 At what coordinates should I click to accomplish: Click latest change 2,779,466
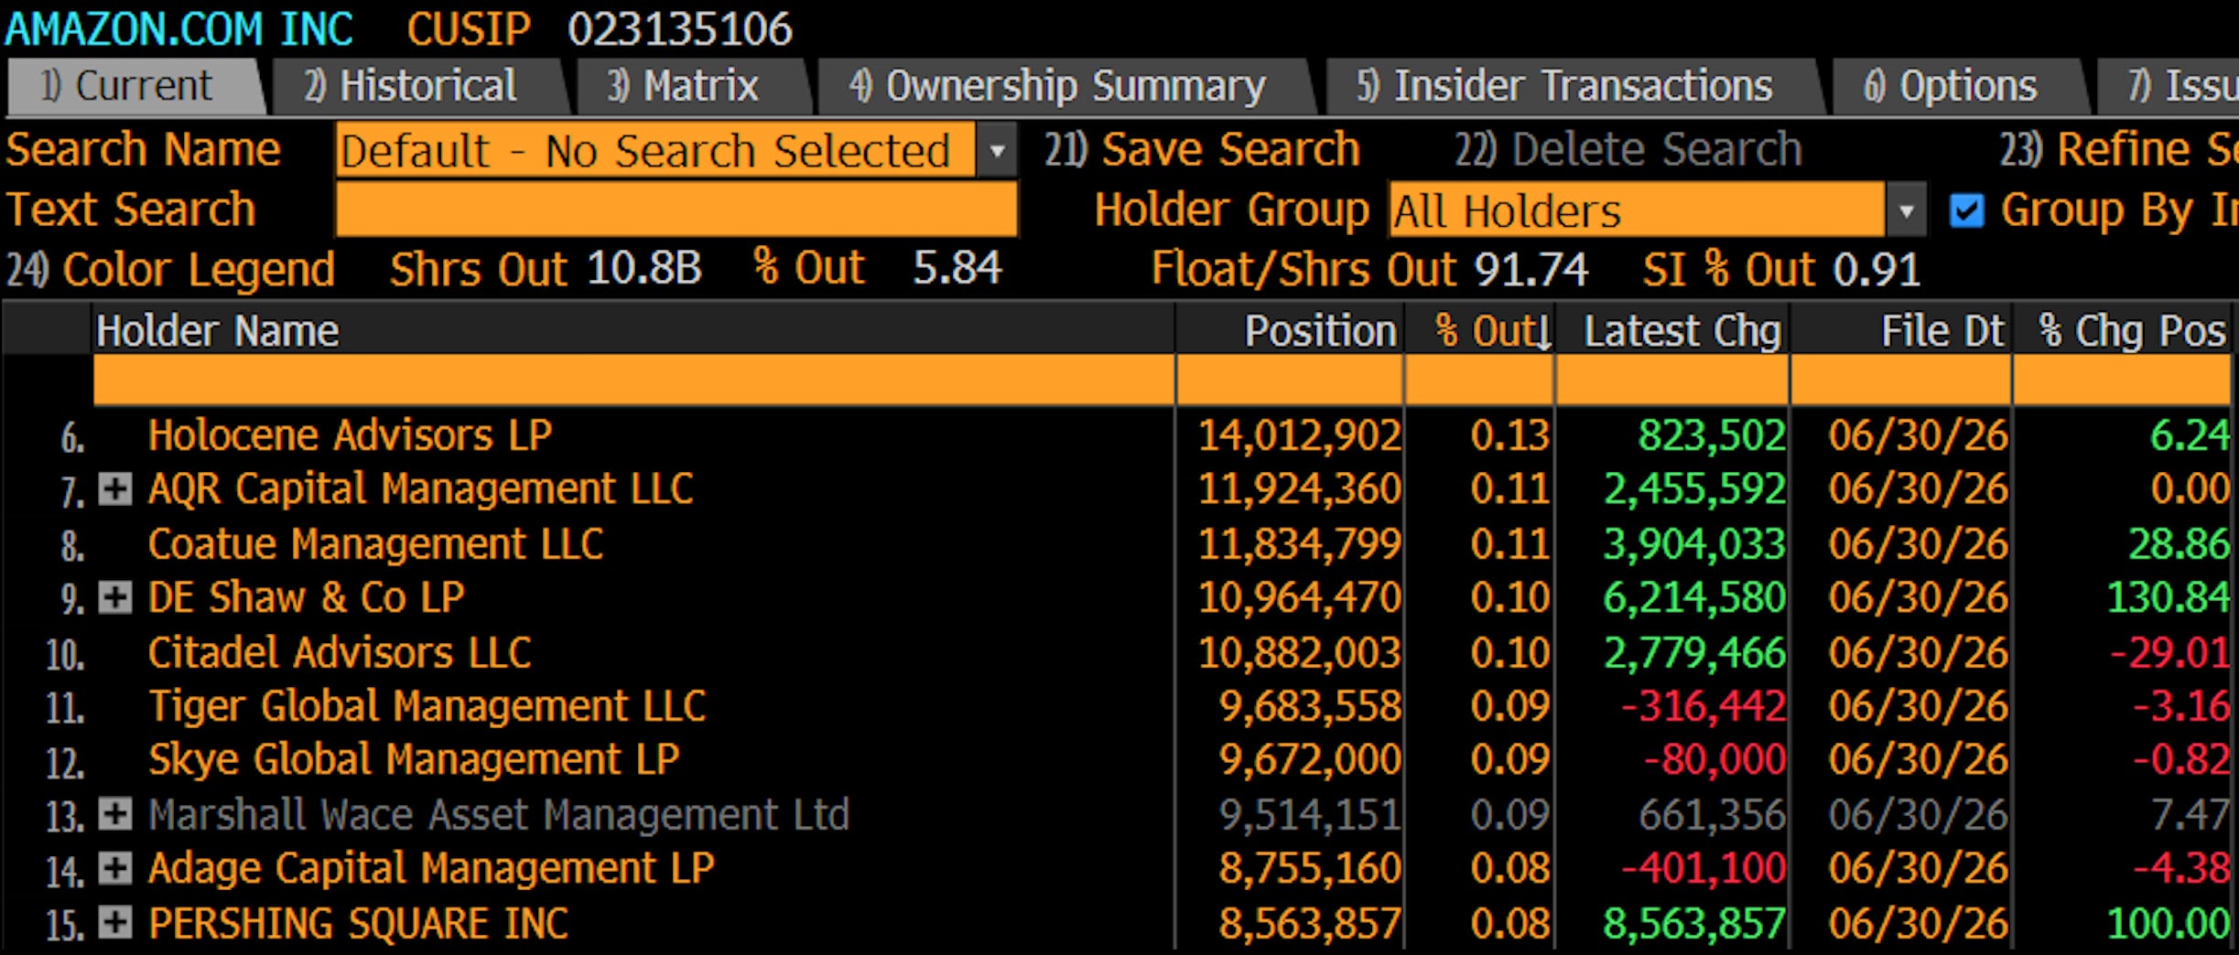(1694, 653)
